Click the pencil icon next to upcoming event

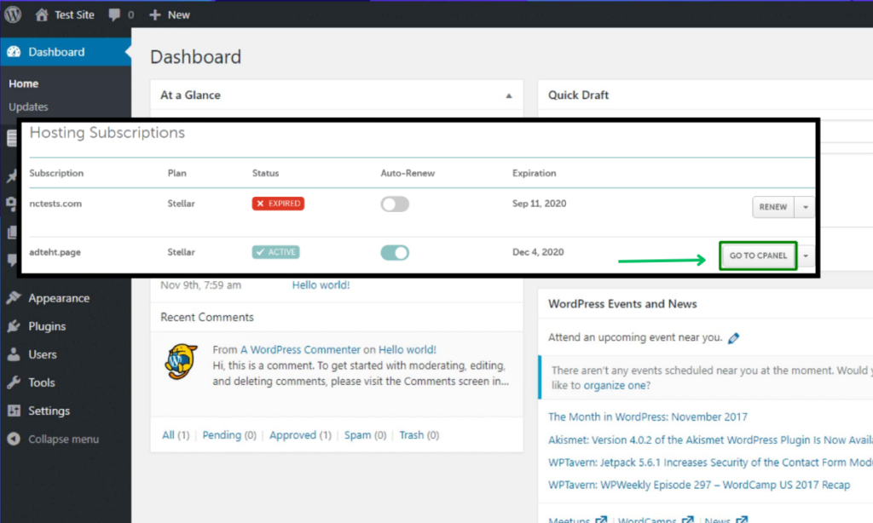pyautogui.click(x=733, y=336)
